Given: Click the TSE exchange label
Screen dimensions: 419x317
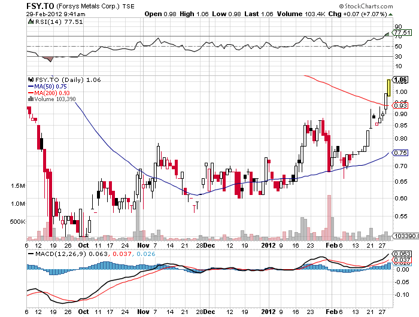Looking at the screenshot, I should tap(128, 7).
